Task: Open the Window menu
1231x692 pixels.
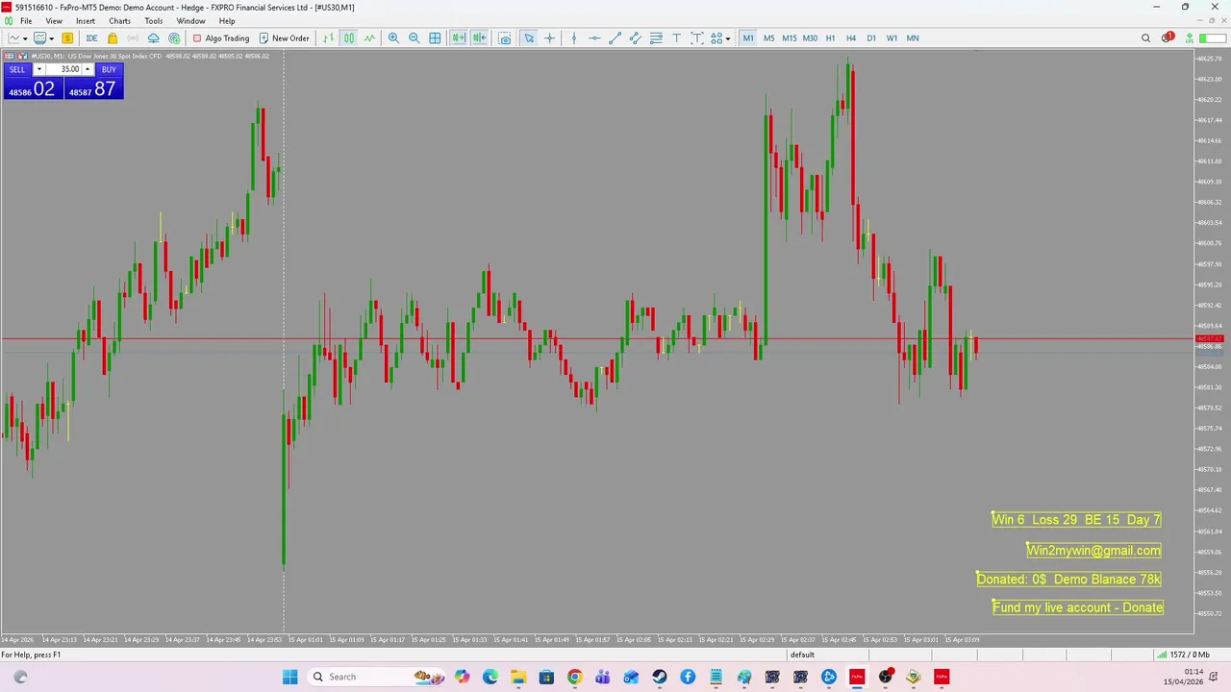Action: (x=190, y=21)
